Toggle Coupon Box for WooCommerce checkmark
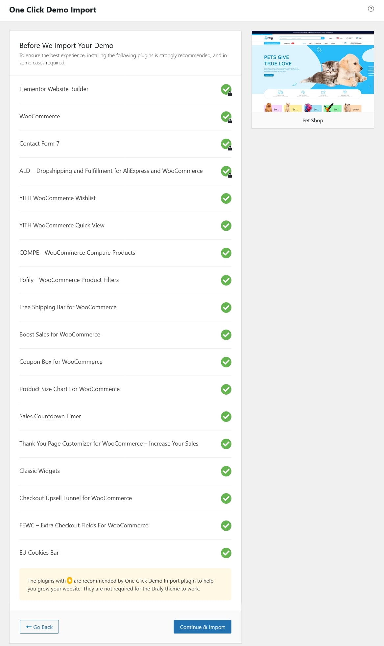Image resolution: width=384 pixels, height=646 pixels. tap(226, 362)
